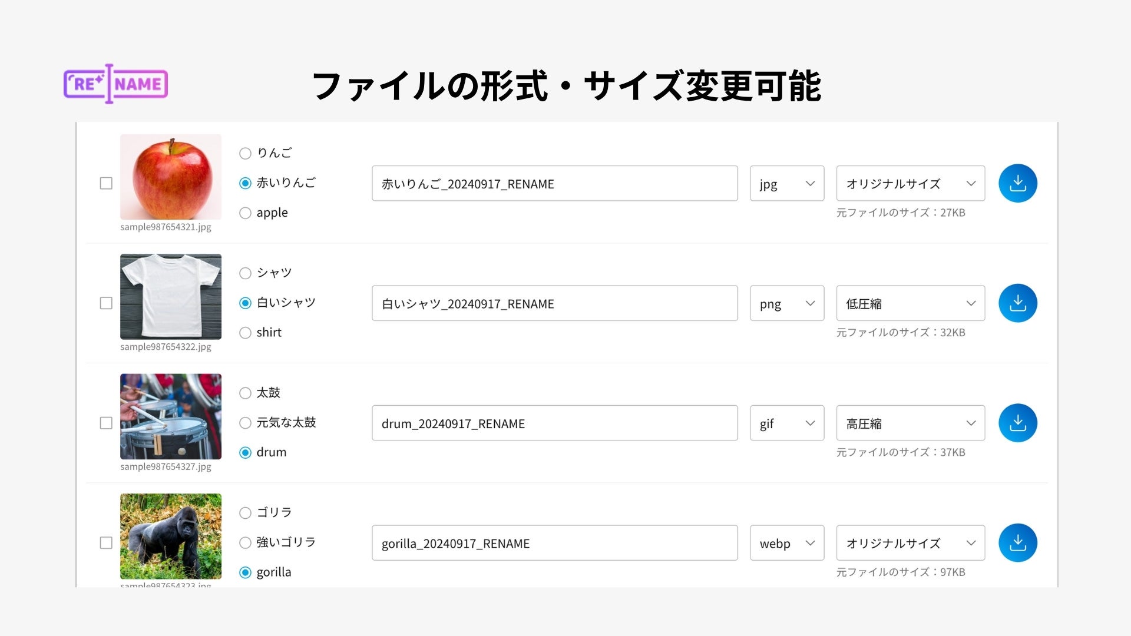The width and height of the screenshot is (1131, 636).
Task: Tick the checkbox beside the apple image
Action: [x=106, y=183]
